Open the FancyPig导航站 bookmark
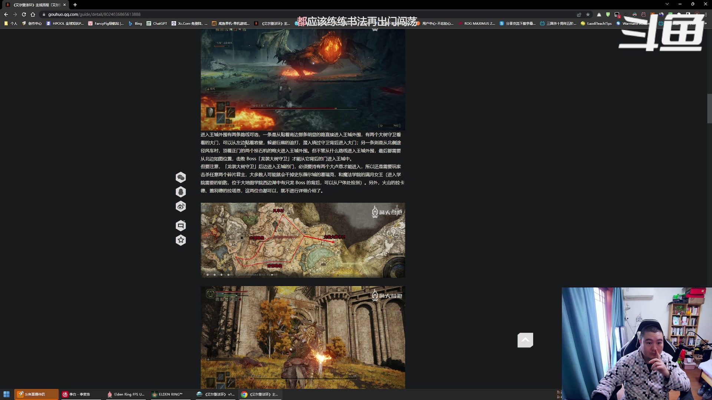The image size is (712, 400). 106,23
